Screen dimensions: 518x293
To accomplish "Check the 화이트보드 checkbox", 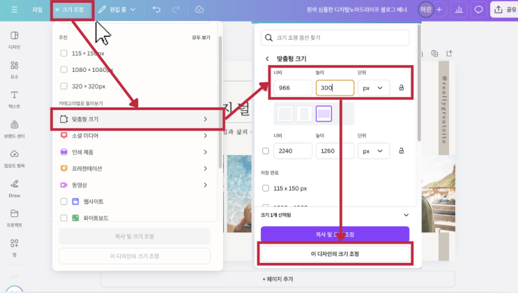I will [63, 218].
